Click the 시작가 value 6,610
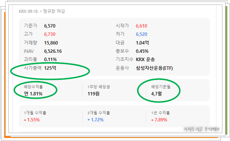This screenshot has width=230, height=141. click(141, 26)
